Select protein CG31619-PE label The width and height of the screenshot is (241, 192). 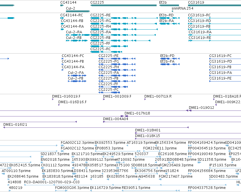[220, 78]
